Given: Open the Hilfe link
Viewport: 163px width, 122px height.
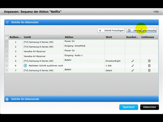Looking at the screenshot, I should 156,12.
